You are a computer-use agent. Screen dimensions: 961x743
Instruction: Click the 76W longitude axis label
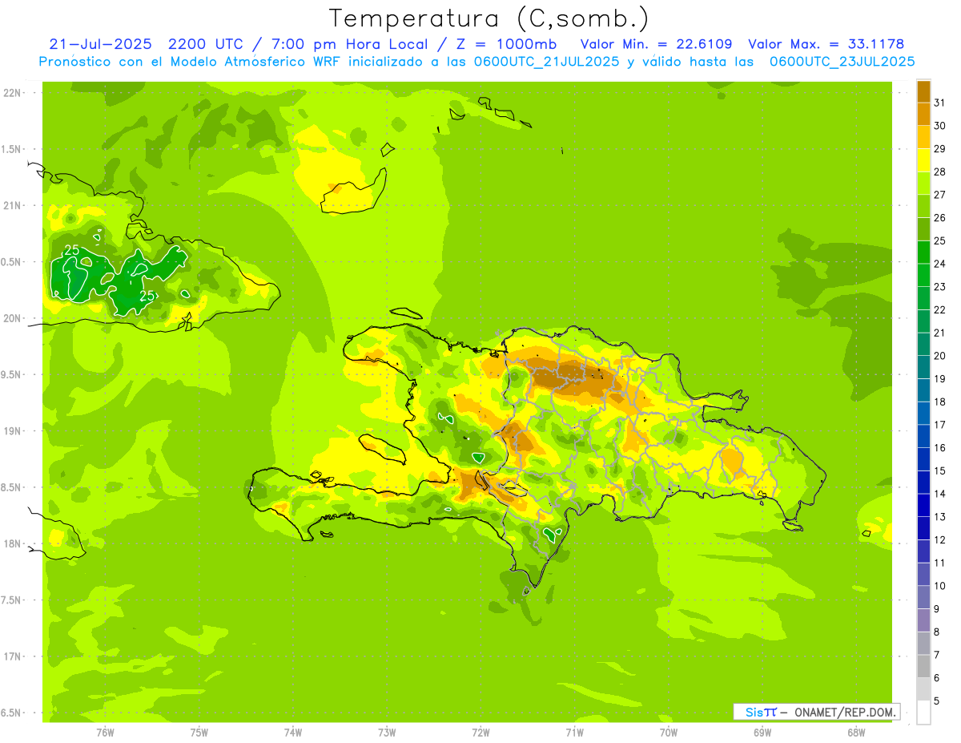pyautogui.click(x=105, y=733)
